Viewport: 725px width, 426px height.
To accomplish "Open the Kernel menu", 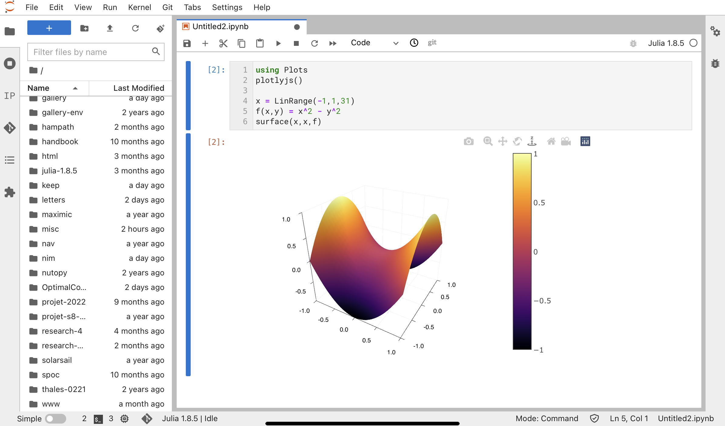I will point(139,7).
